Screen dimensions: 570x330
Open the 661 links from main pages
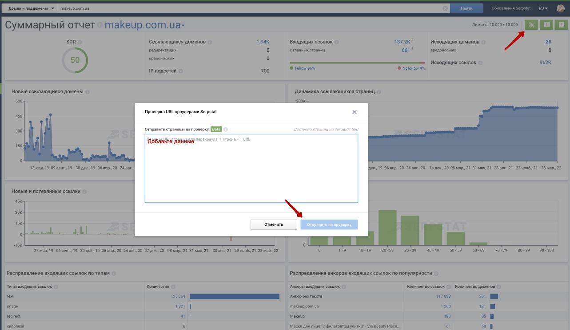pyautogui.click(x=406, y=50)
